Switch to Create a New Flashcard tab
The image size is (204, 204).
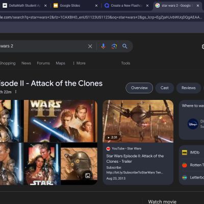click(x=126, y=6)
